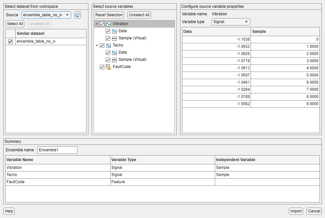Click the Sample (Virtual) icon under Vibration
The image size is (325, 218).
tap(114, 38)
